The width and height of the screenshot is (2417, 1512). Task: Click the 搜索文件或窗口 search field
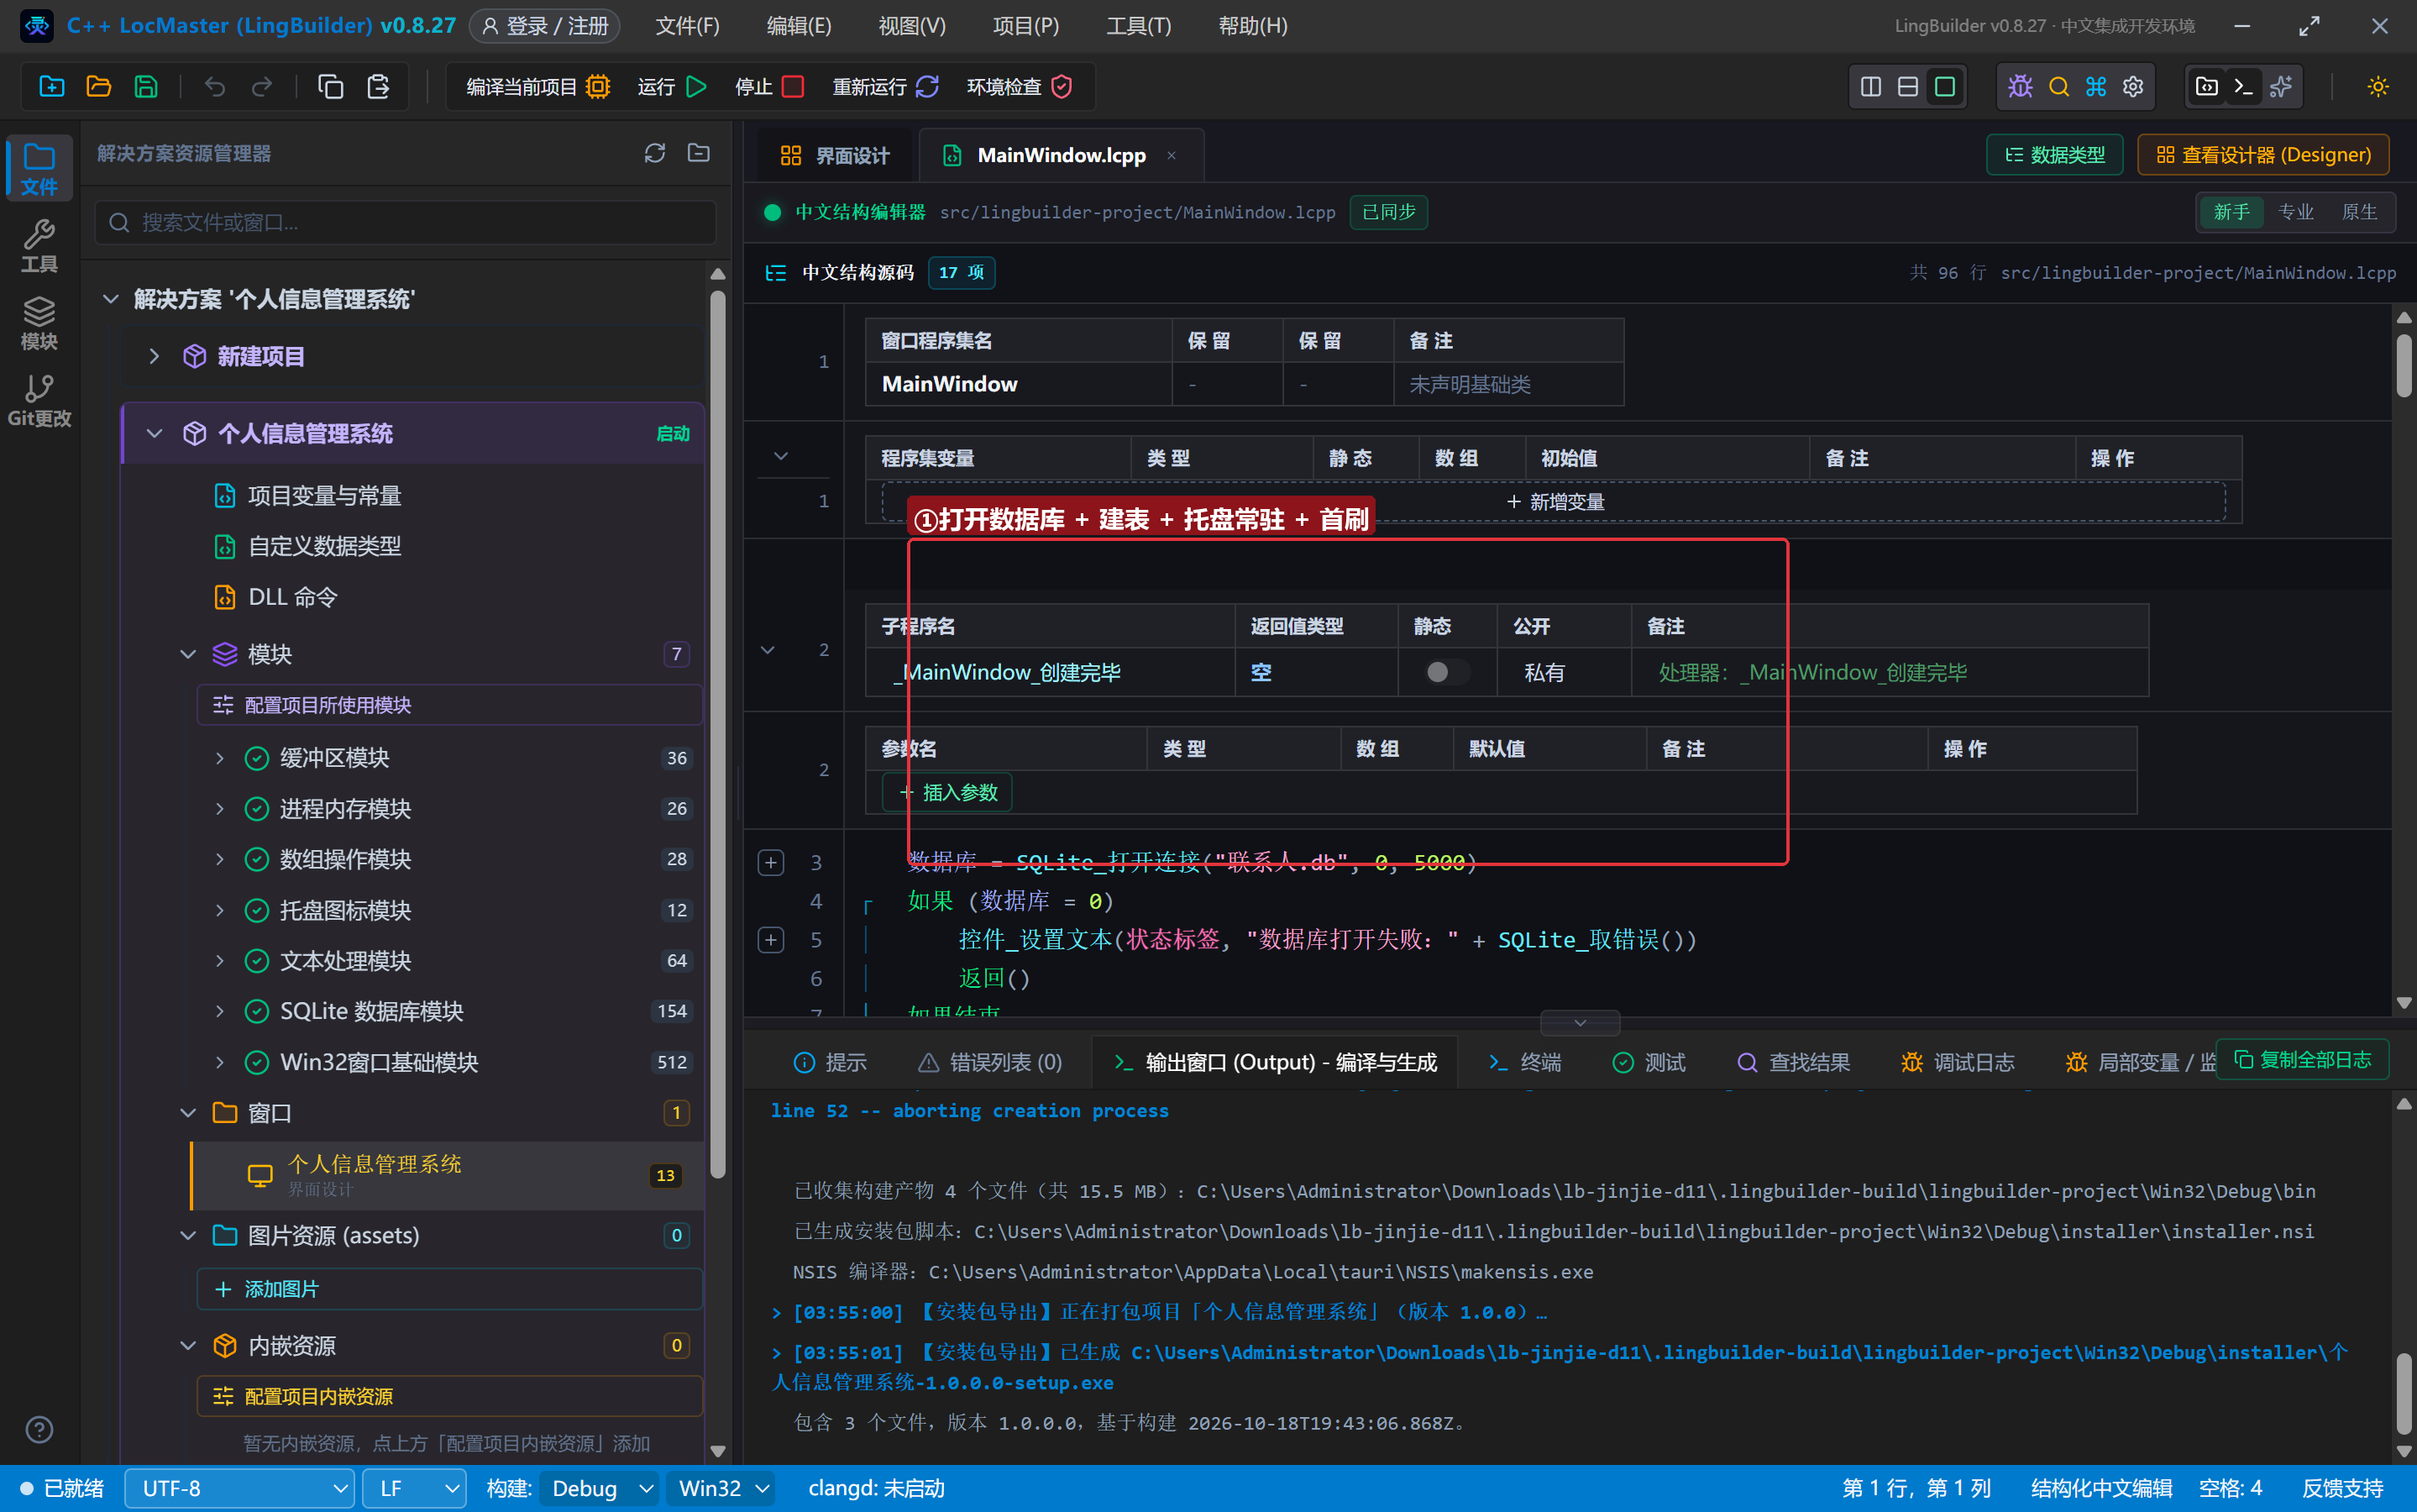406,222
